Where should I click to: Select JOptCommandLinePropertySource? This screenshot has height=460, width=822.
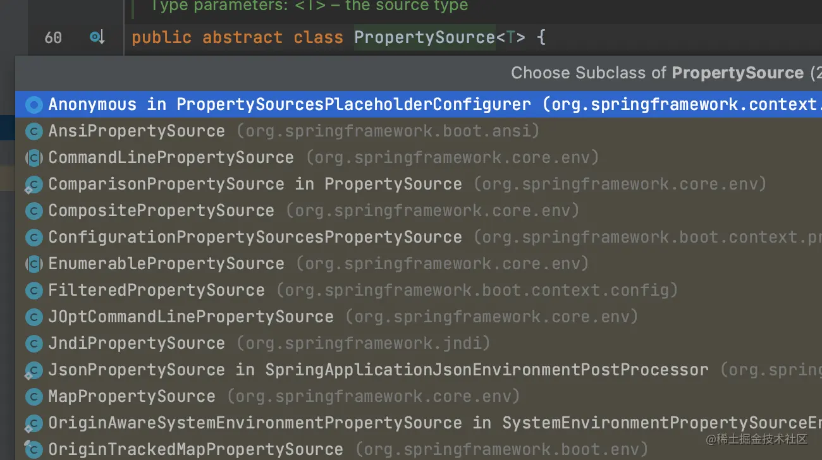coord(190,317)
